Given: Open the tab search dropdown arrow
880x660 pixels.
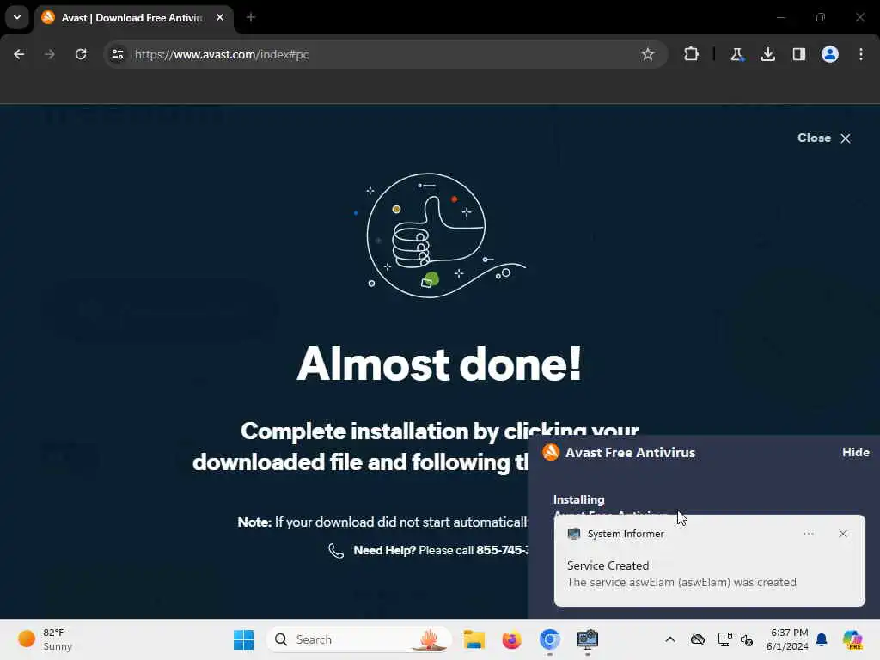Looking at the screenshot, I should pos(17,17).
